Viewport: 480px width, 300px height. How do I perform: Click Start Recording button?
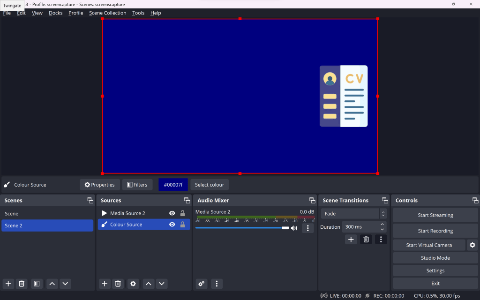coord(435,231)
